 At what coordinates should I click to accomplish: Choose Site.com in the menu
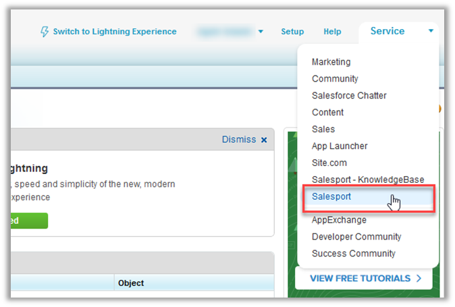click(x=329, y=163)
